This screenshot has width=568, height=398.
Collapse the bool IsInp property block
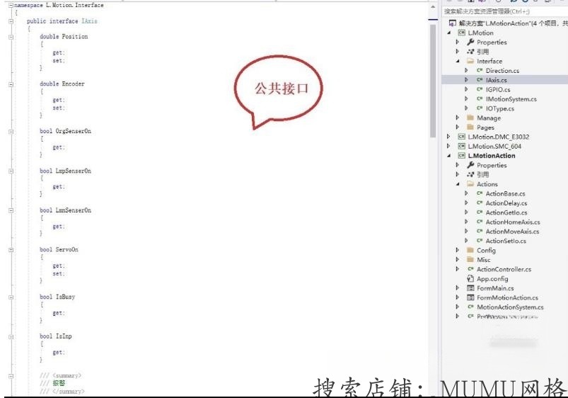tap(11, 336)
